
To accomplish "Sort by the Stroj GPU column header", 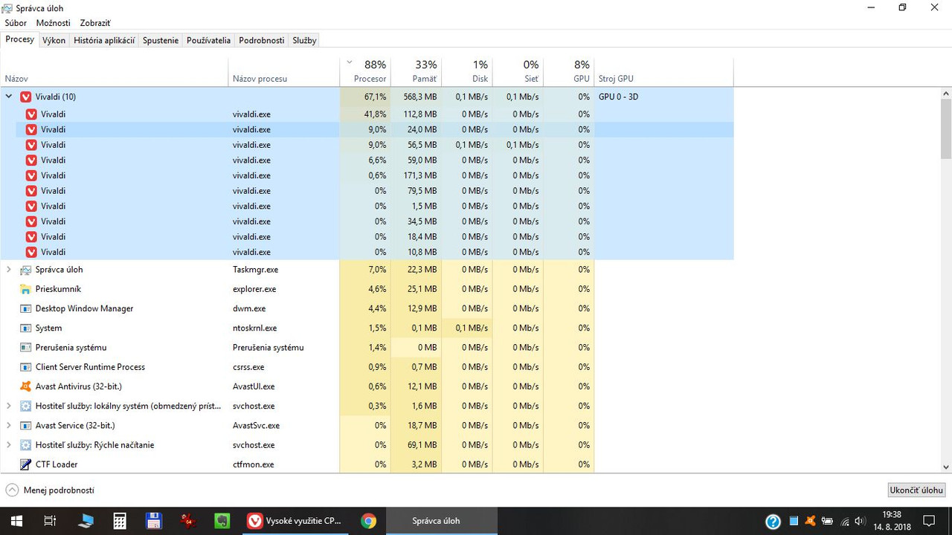I will coord(664,71).
